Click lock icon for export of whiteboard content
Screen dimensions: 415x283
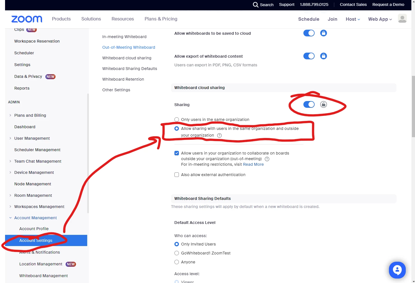324,56
